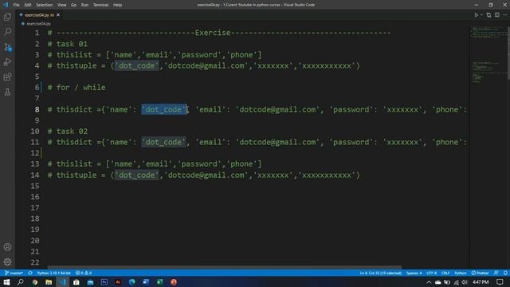
Task: Change the UTF-8 file encoding
Action: coord(431,273)
